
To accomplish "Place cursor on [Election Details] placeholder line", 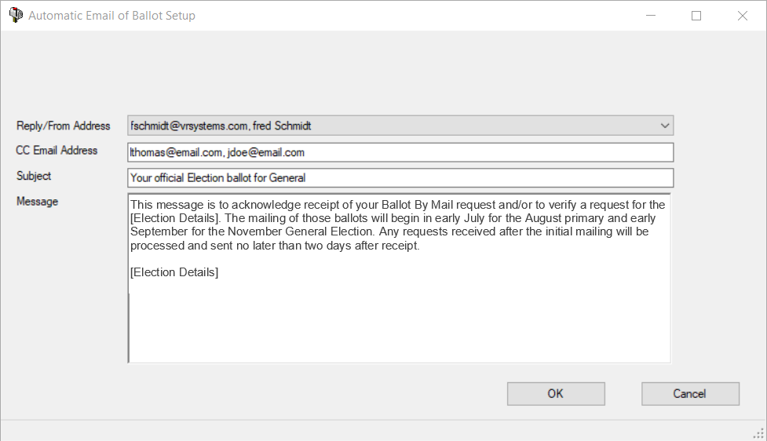I will point(174,272).
